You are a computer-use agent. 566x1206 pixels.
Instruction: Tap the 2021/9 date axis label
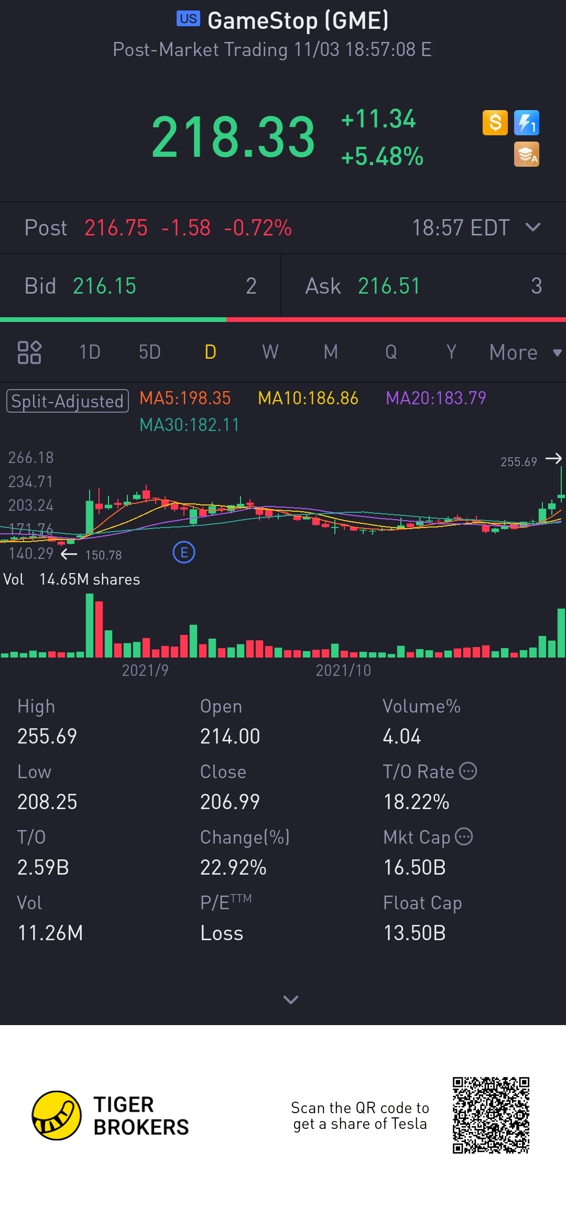[145, 670]
